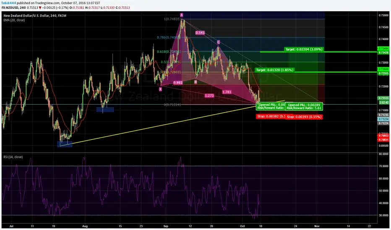Viewport: 391px width, 230px height.
Task: Select the 0.545 ratio label
Action: [200, 33]
